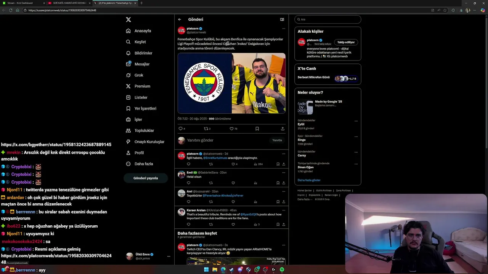Click the X logo icon in sidebar
The width and height of the screenshot is (488, 274).
pyautogui.click(x=128, y=19)
